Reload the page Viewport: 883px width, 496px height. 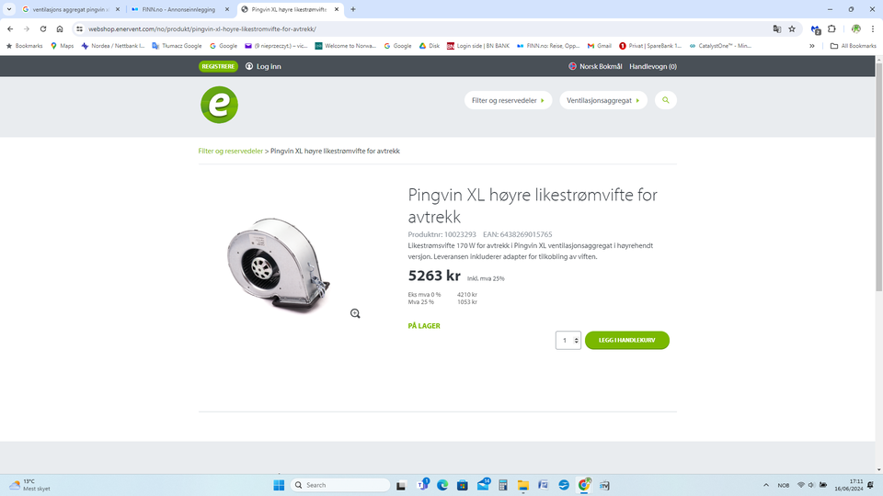[43, 28]
